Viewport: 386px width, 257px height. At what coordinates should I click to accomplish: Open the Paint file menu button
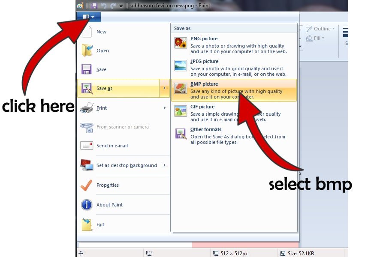pos(89,17)
